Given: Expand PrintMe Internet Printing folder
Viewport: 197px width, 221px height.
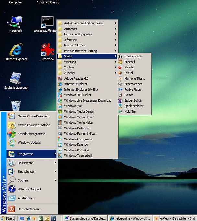Looking at the screenshot, I should pyautogui.click(x=87, y=51).
